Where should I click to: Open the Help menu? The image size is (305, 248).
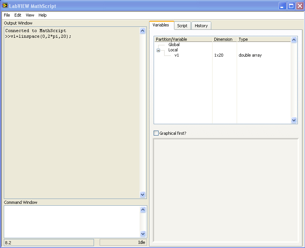[42, 15]
